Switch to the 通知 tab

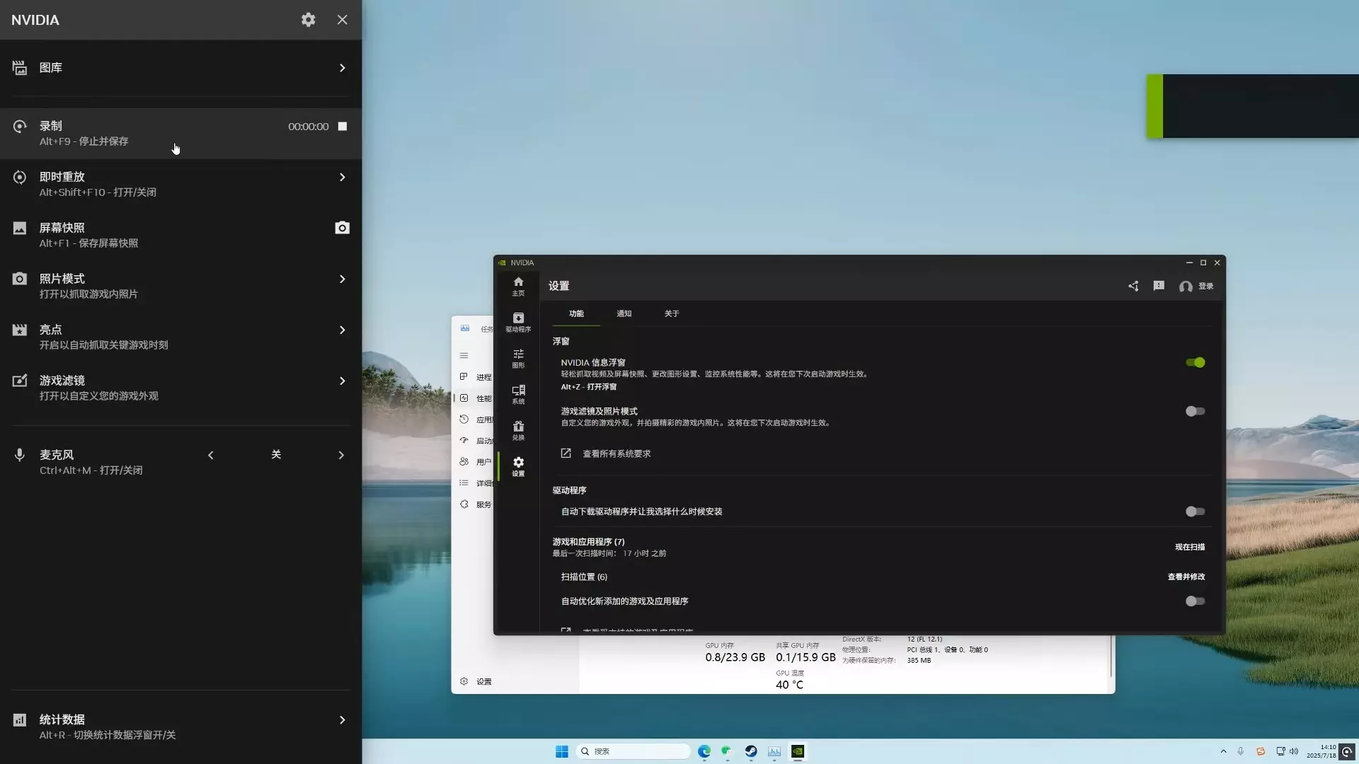coord(624,313)
